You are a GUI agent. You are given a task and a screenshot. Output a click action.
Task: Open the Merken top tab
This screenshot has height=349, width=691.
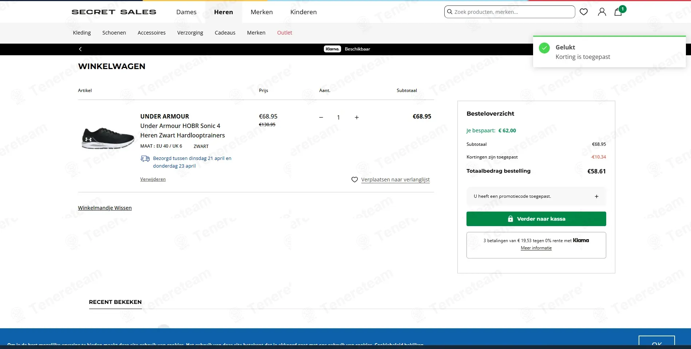coord(262,12)
